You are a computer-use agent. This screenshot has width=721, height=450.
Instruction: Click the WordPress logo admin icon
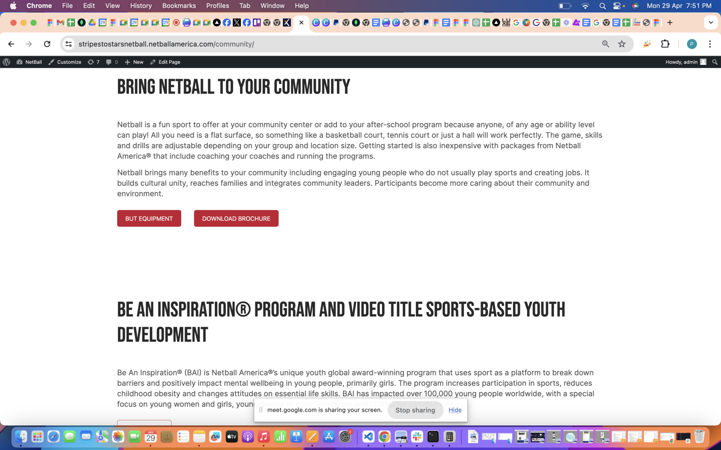pyautogui.click(x=6, y=62)
